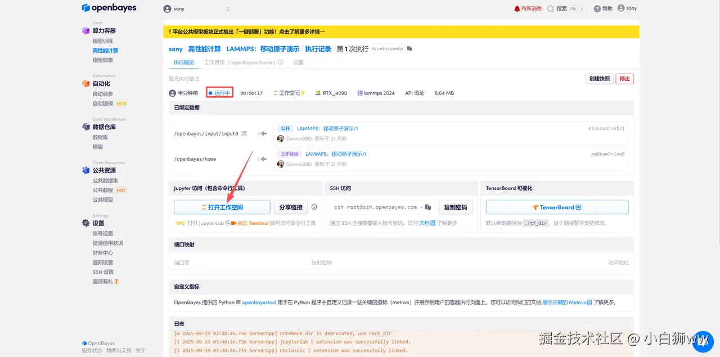Viewport: 720px width, 357px height.
Task: Click RTX_4090 resource label
Action: click(x=331, y=93)
